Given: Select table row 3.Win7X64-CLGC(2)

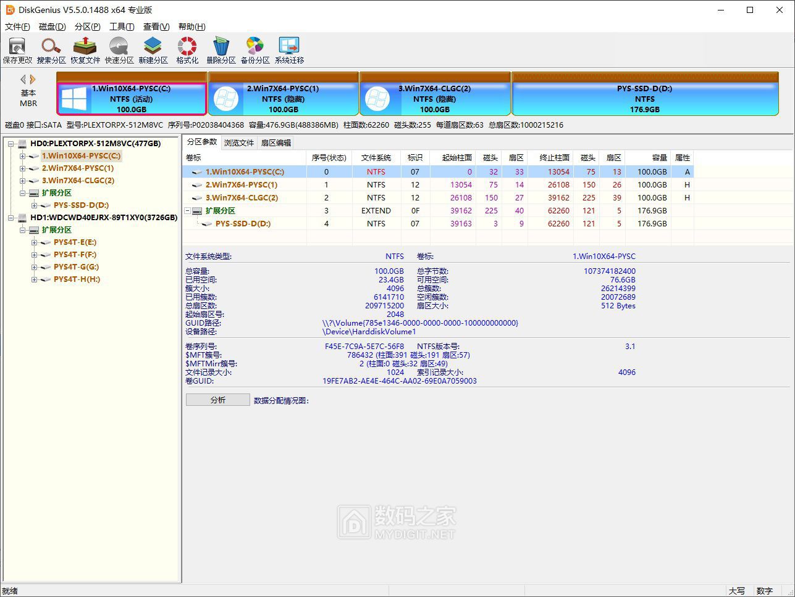Looking at the screenshot, I should [438, 198].
